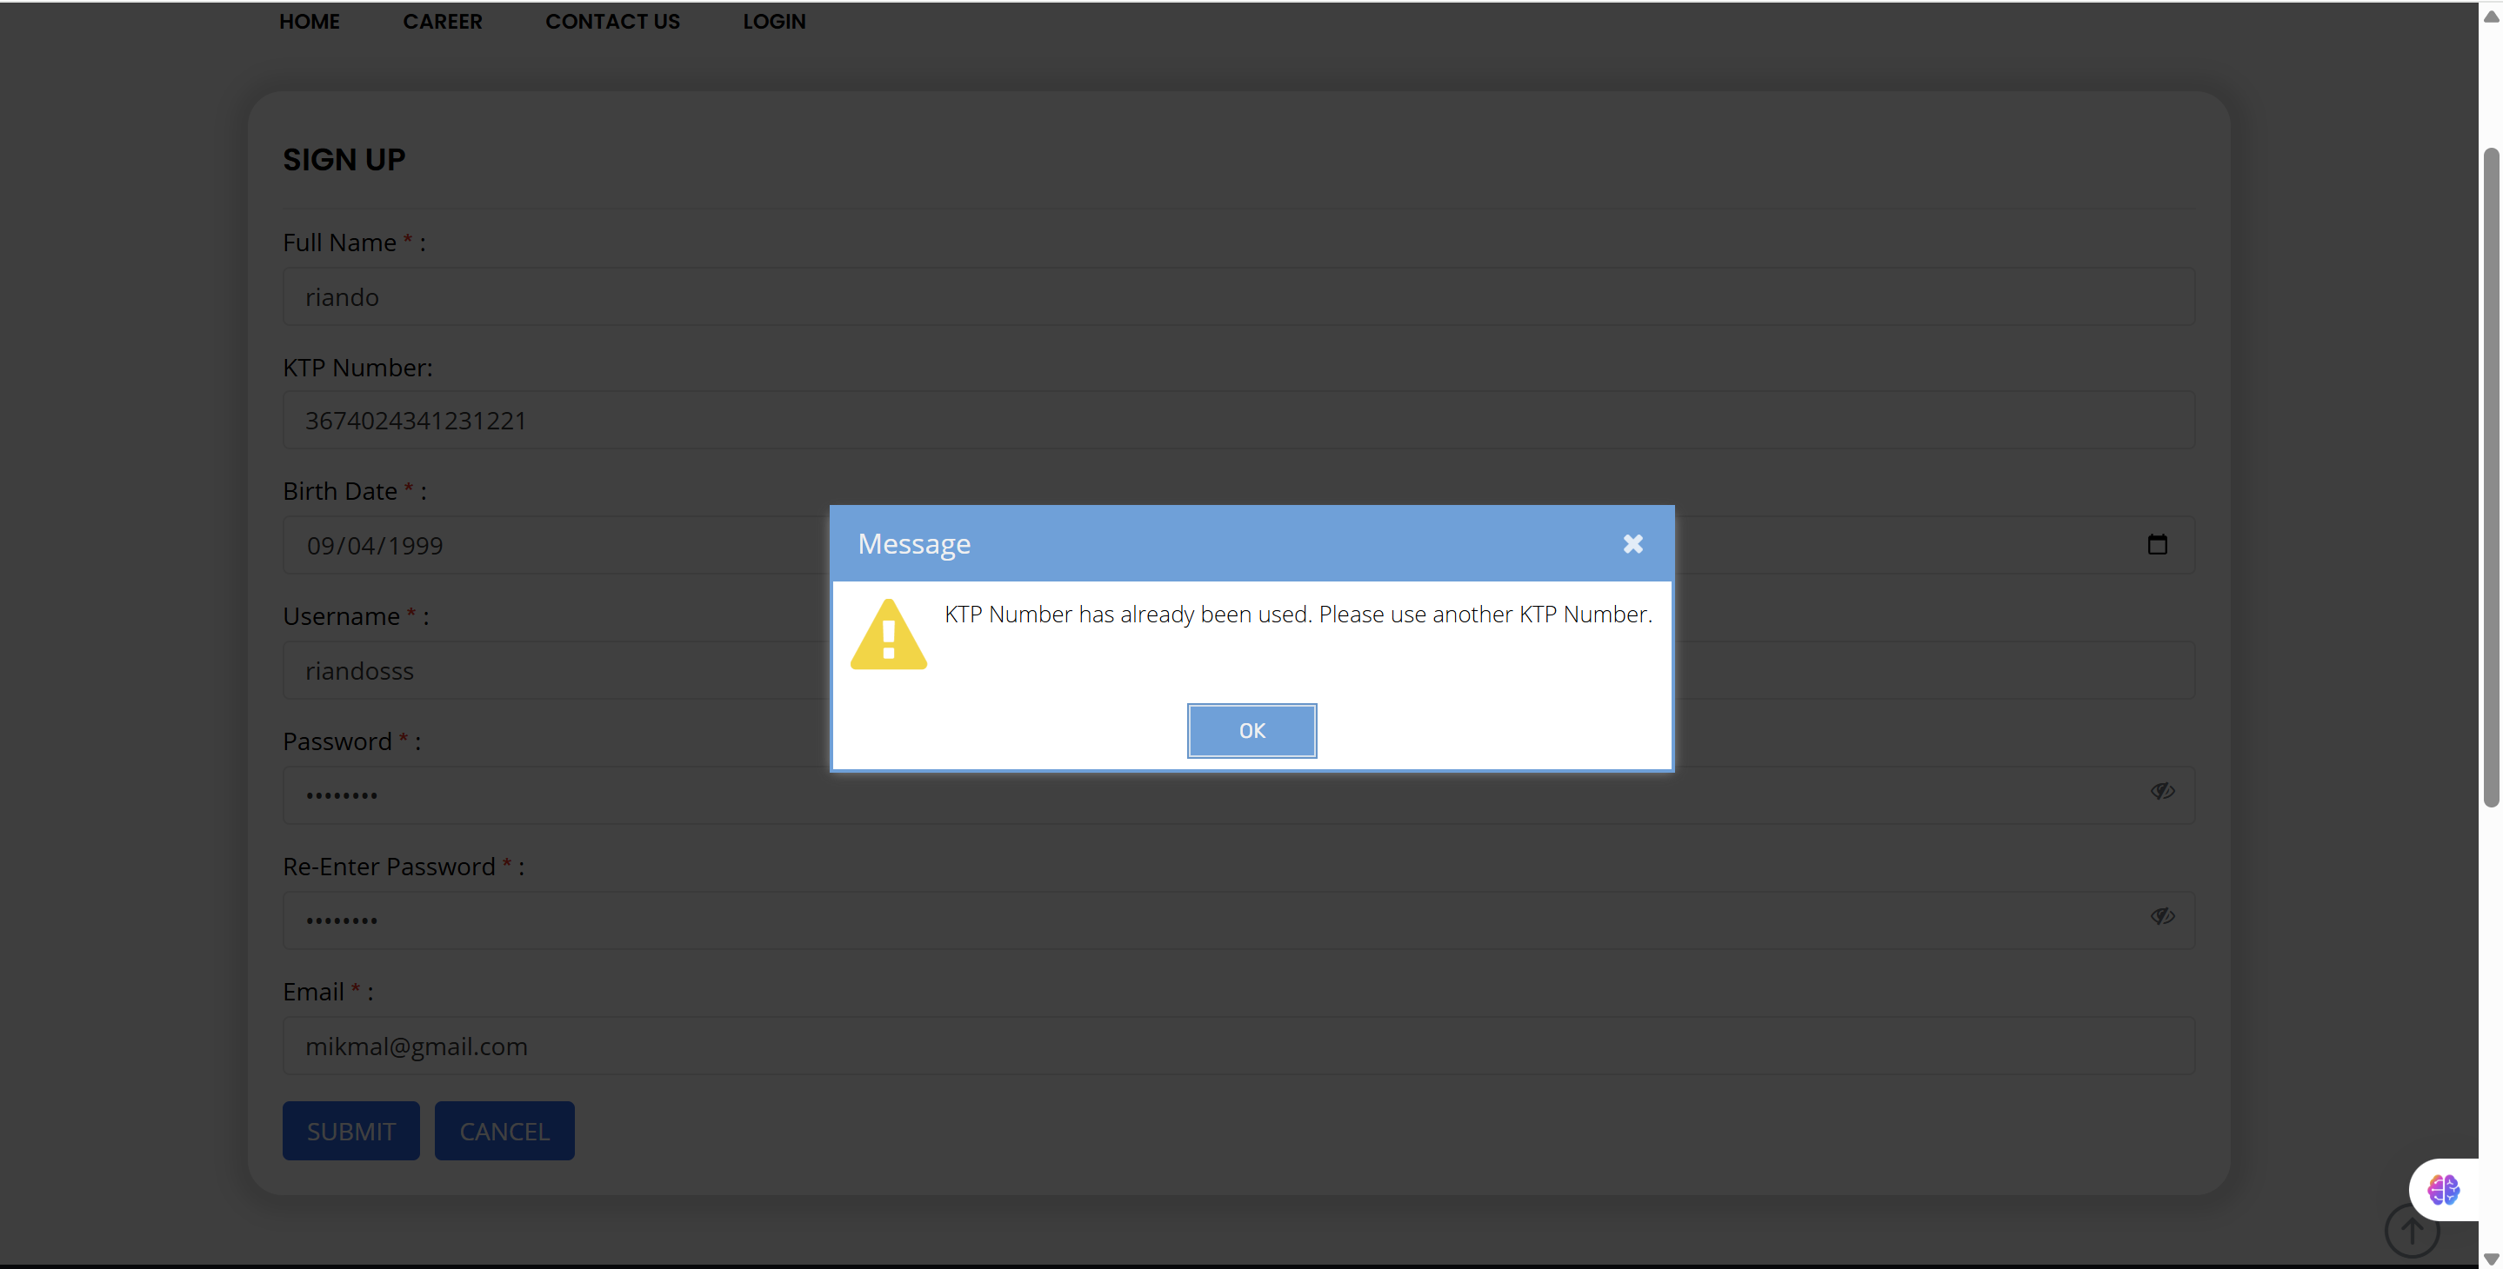Open CONTACT US in navigation
The width and height of the screenshot is (2503, 1269).
click(x=612, y=22)
